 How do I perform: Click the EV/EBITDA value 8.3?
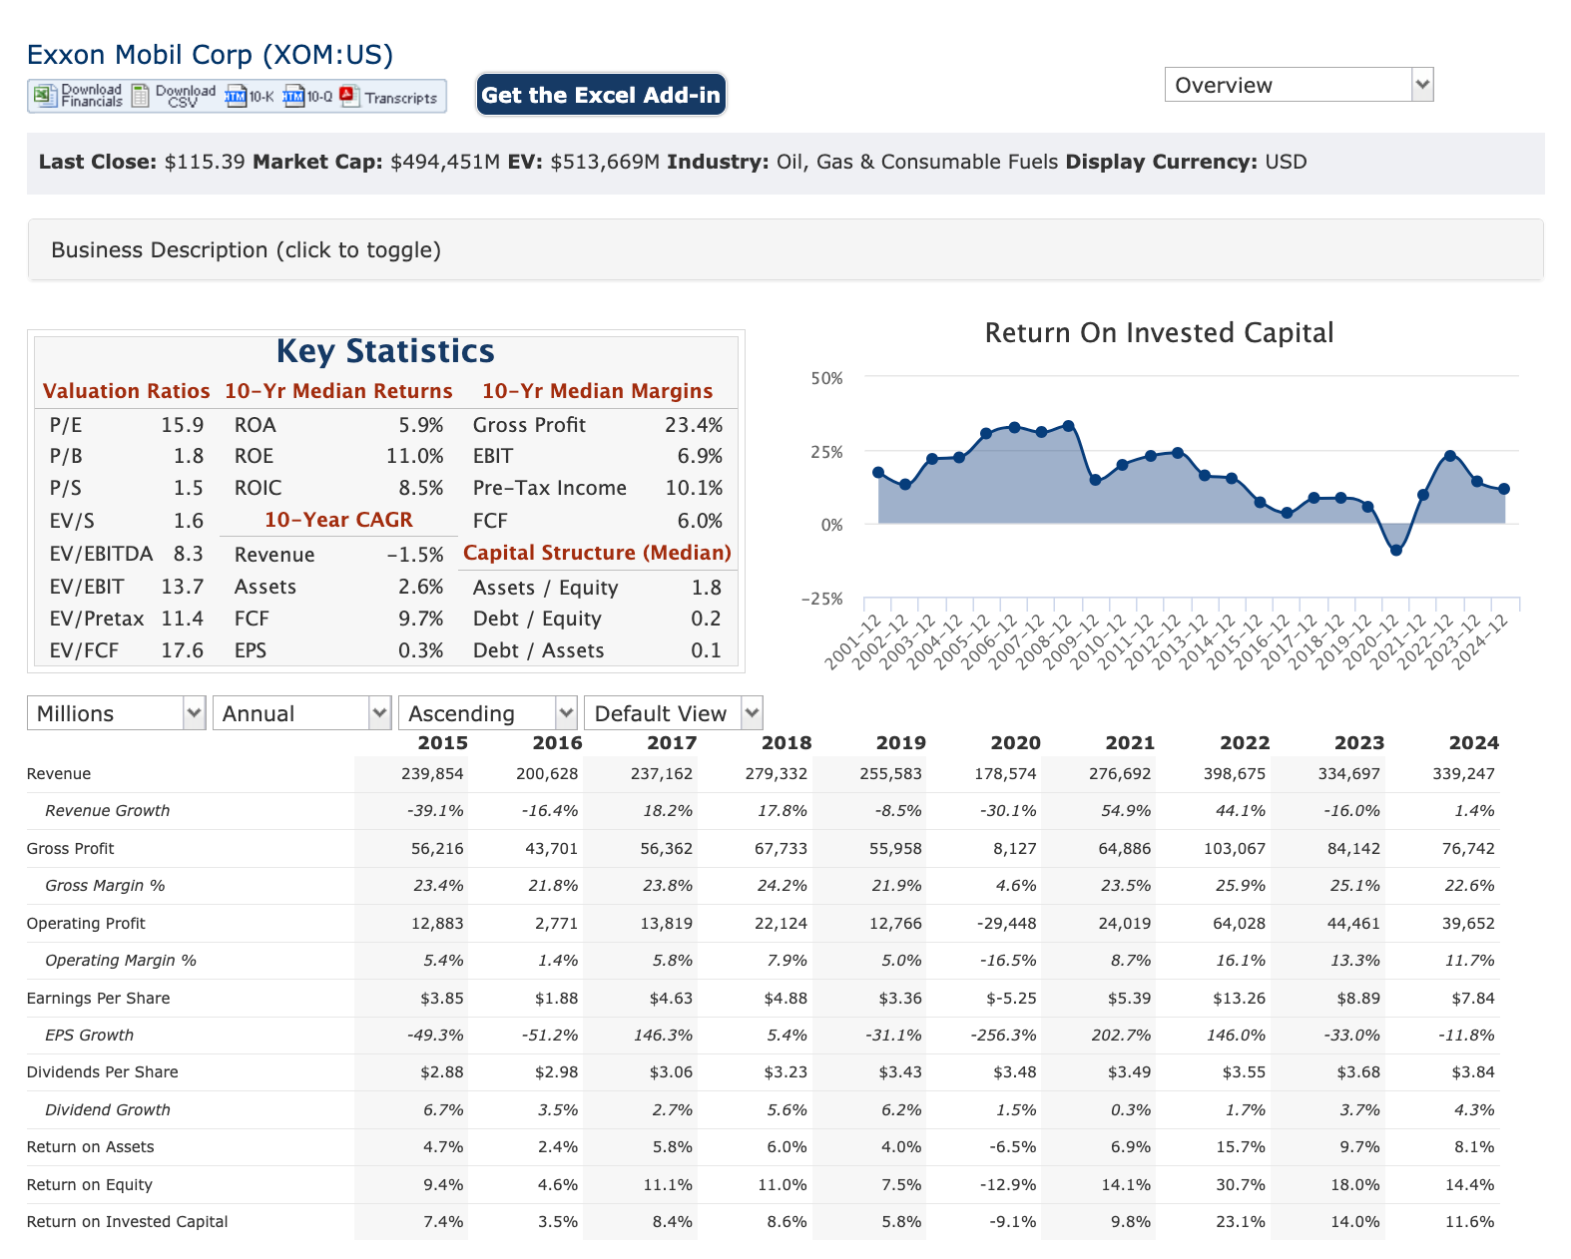click(x=189, y=554)
